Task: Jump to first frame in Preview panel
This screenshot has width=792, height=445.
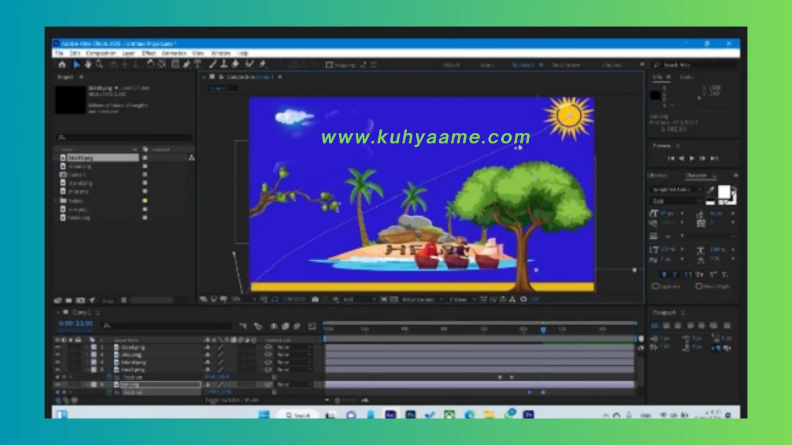Action: click(671, 158)
